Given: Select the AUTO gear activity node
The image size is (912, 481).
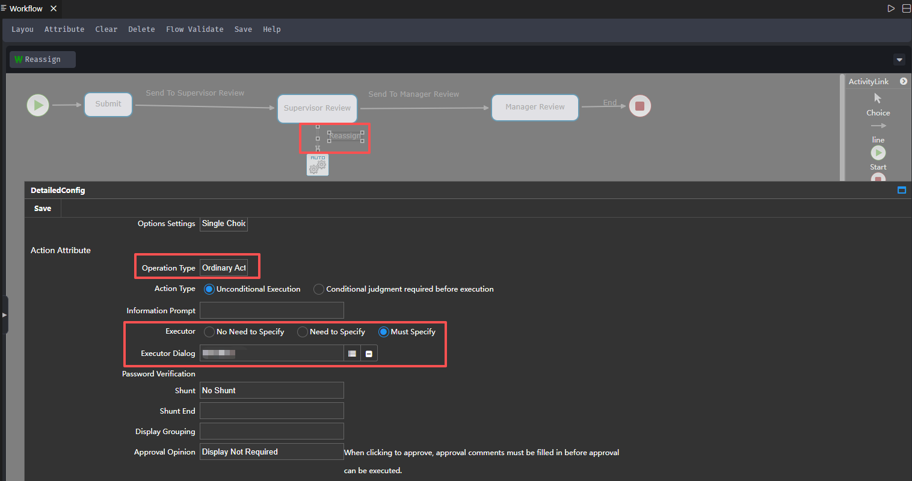Looking at the screenshot, I should coord(318,165).
